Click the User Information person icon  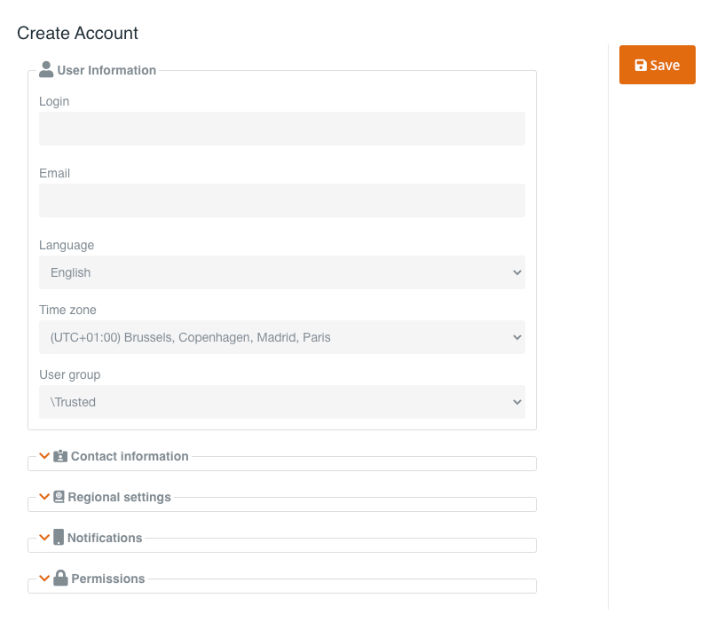click(46, 70)
